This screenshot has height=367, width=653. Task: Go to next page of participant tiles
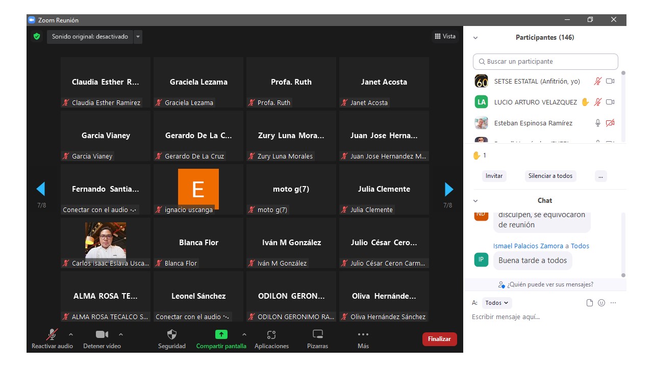(x=449, y=189)
